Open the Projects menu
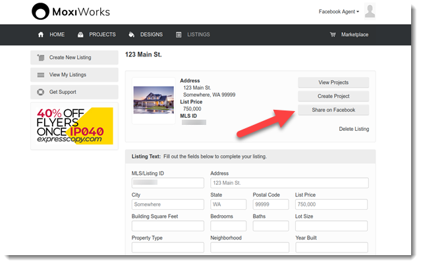421x265 pixels. pos(102,34)
